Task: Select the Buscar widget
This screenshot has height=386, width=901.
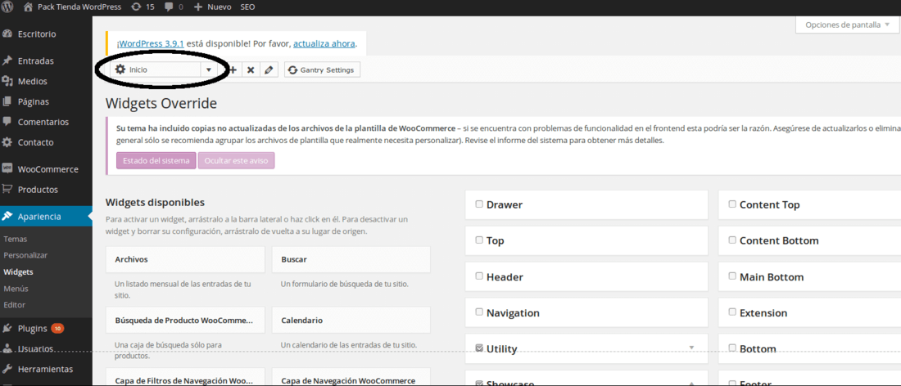Action: pyautogui.click(x=351, y=259)
